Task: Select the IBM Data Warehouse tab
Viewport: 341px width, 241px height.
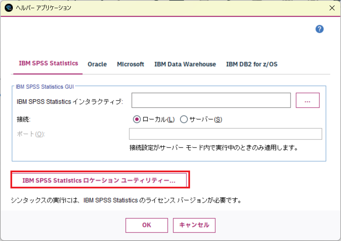Action: (x=185, y=64)
